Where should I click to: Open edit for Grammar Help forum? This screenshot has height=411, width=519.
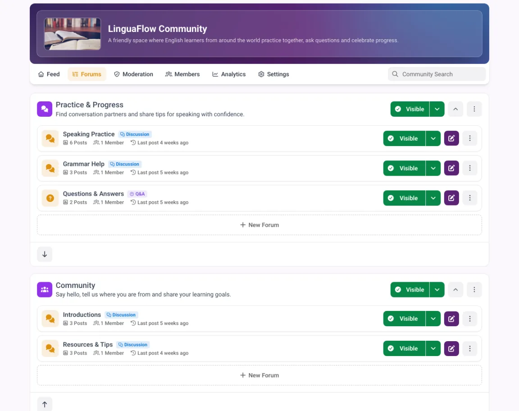451,168
